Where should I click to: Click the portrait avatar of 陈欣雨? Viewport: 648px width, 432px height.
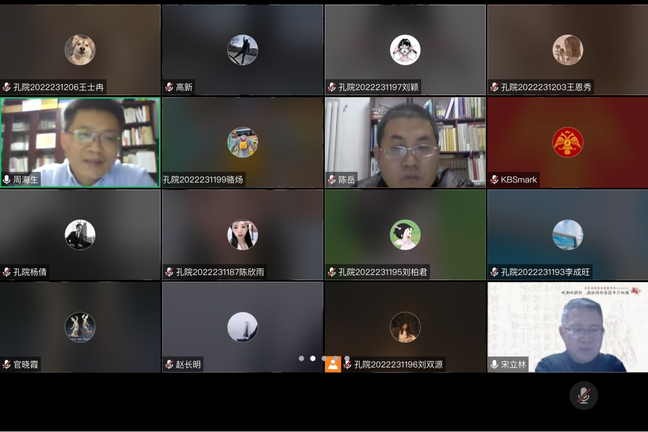pyautogui.click(x=242, y=235)
